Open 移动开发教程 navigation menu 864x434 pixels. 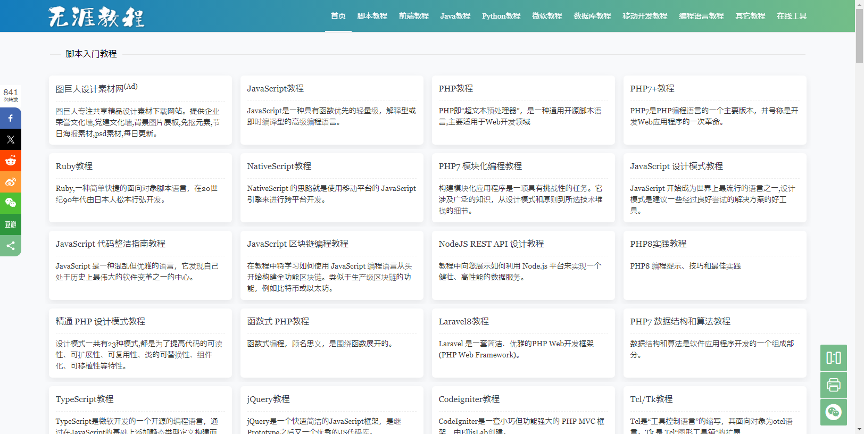(645, 16)
